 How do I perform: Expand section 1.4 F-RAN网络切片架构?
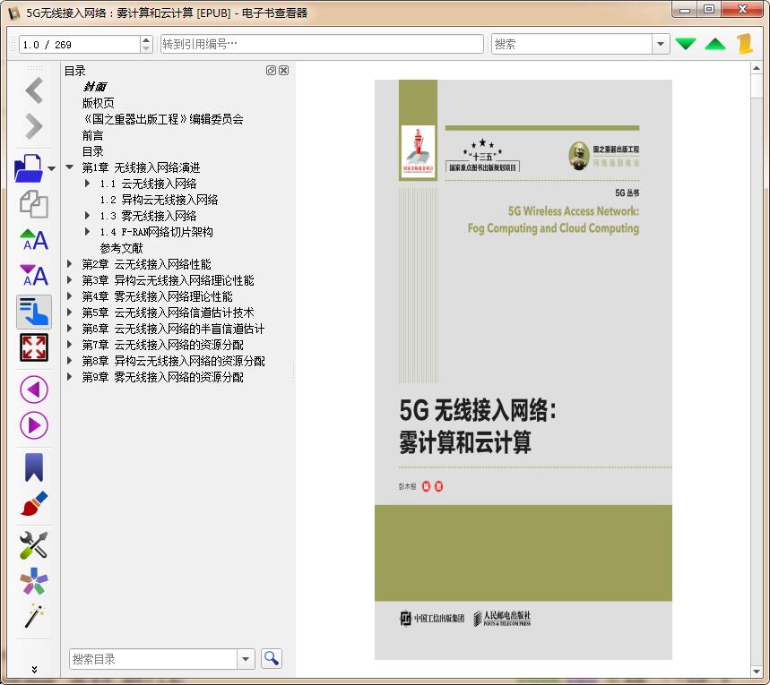(x=88, y=232)
